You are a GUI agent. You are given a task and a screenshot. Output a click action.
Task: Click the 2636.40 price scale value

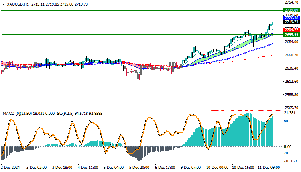[292, 68]
